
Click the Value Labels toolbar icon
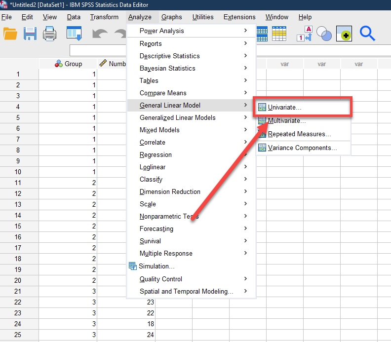point(305,34)
